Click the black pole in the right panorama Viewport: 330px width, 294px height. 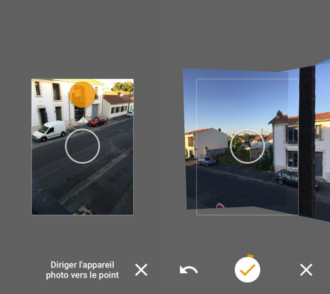pyautogui.click(x=307, y=142)
